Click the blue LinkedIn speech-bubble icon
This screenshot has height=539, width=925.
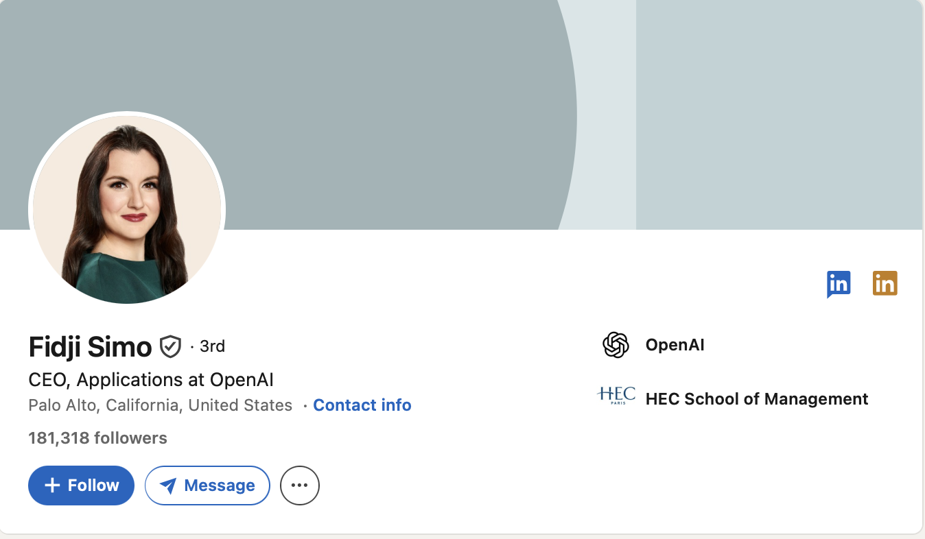[x=839, y=284]
